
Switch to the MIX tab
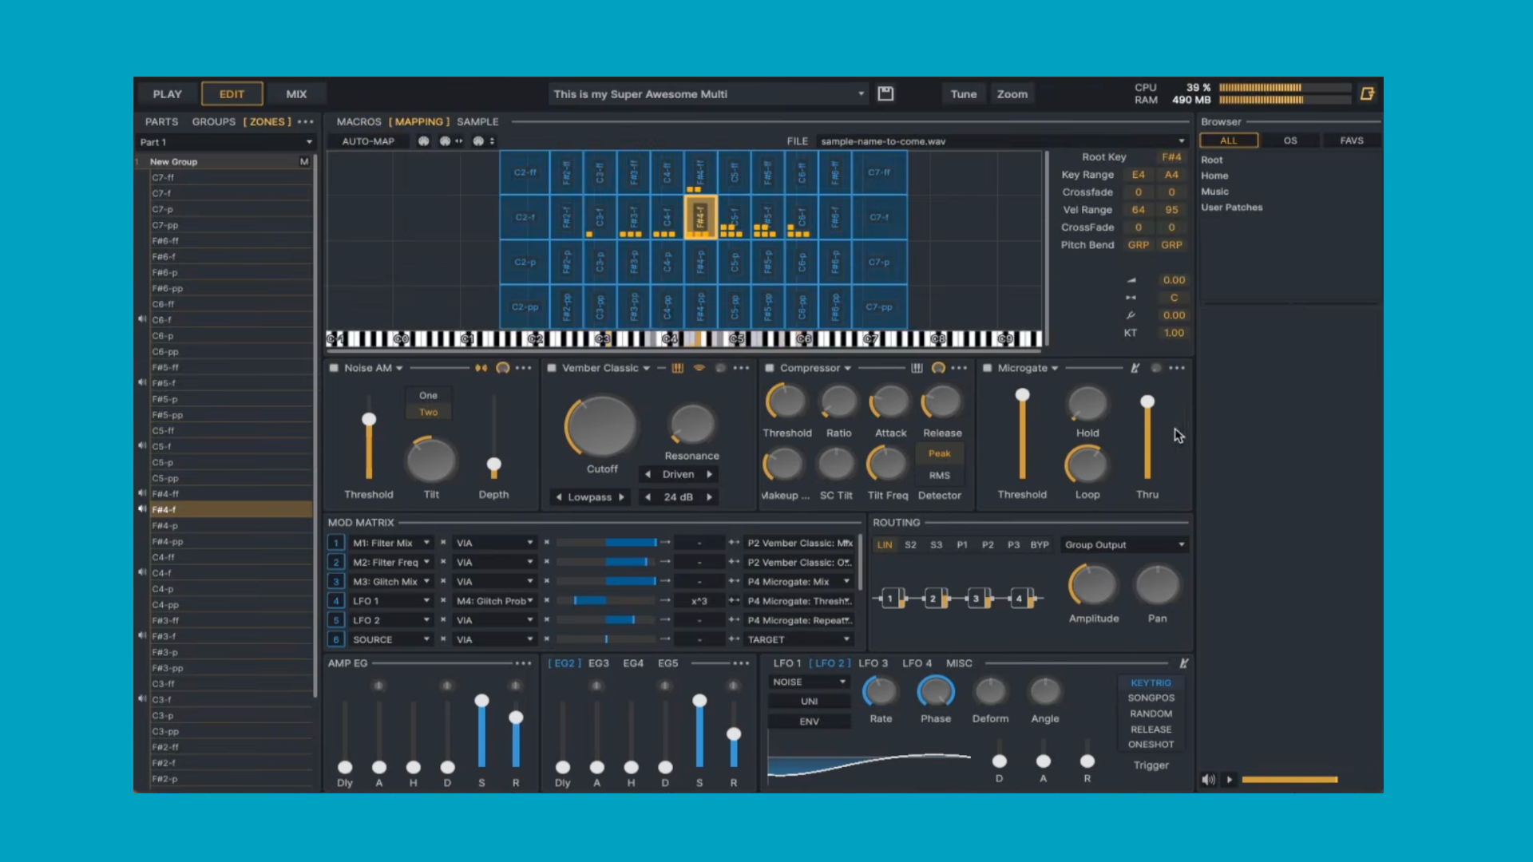(296, 94)
